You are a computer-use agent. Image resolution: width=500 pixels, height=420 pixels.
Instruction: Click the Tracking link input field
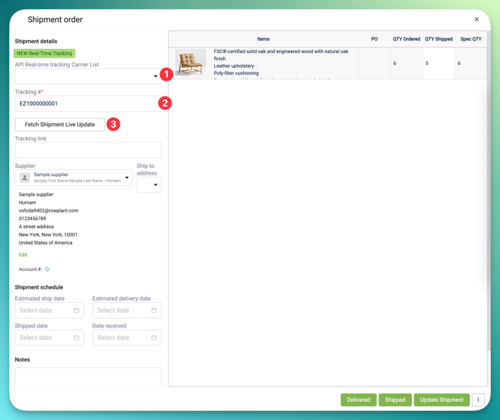[x=88, y=150]
